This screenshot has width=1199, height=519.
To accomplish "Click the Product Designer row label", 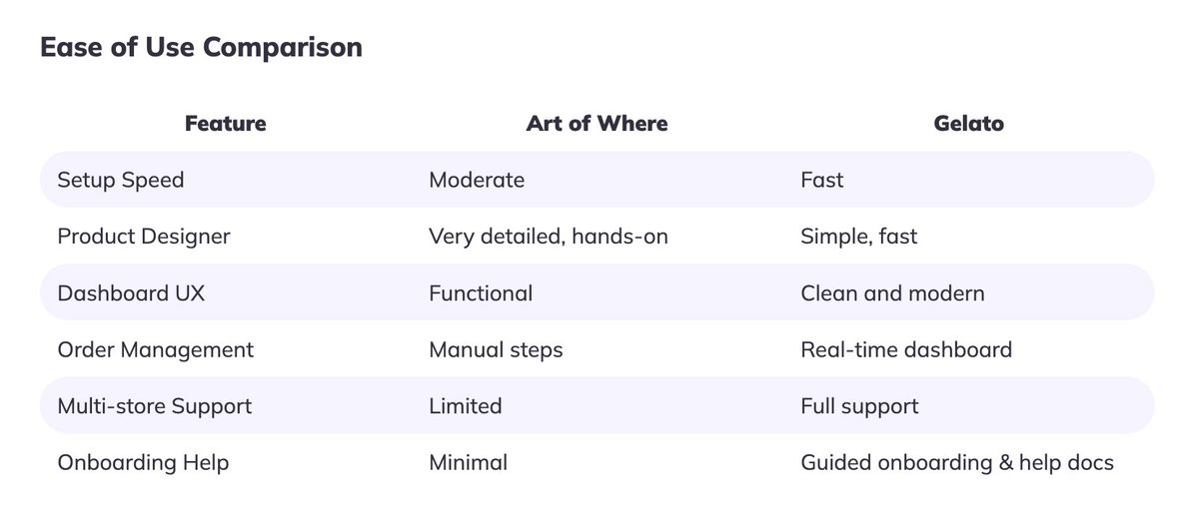I will 144,237.
